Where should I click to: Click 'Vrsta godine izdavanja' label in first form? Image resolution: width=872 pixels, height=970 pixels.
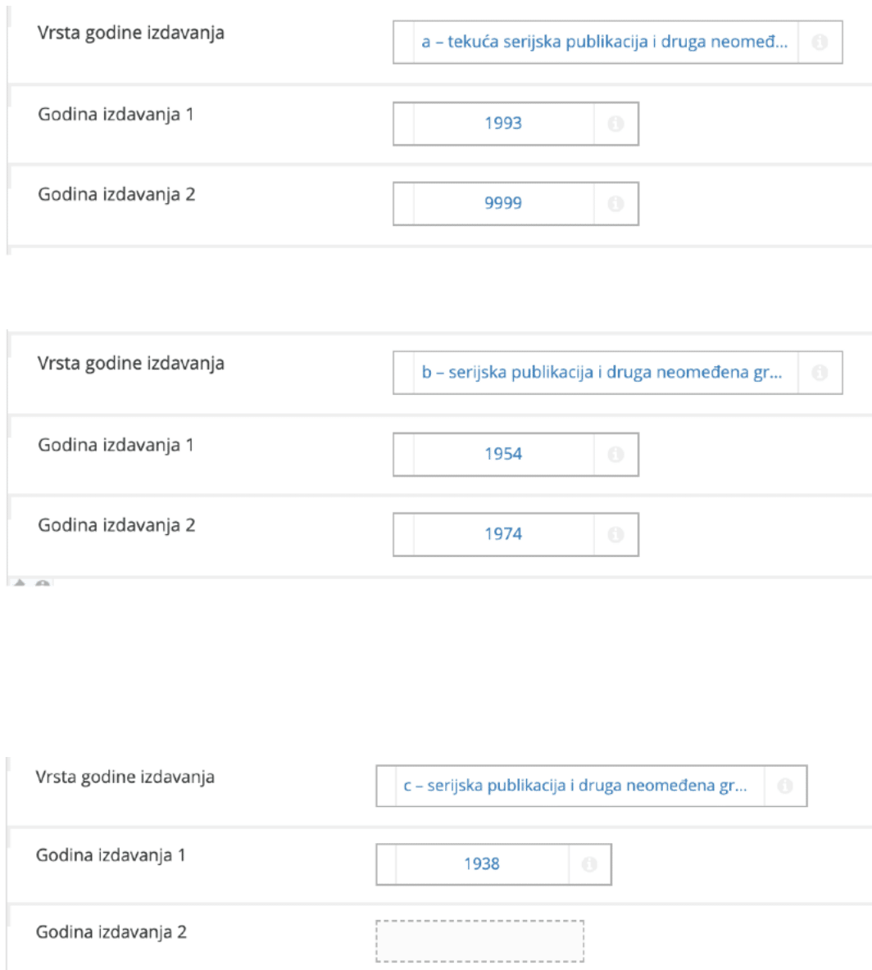pyautogui.click(x=131, y=34)
